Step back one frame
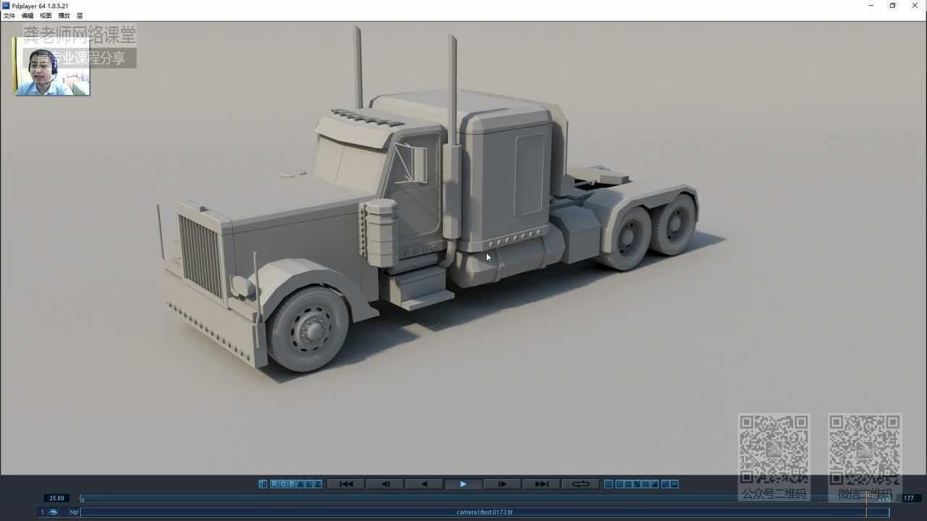Screen dimensions: 927x521 click(x=385, y=484)
